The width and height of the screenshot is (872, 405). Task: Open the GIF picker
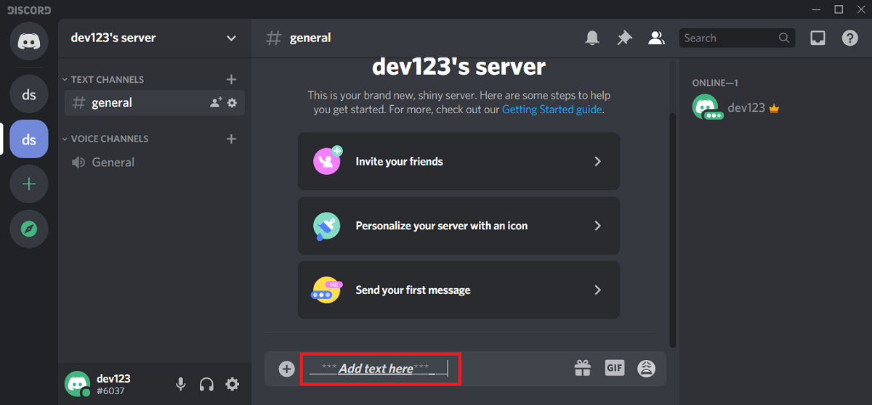615,368
